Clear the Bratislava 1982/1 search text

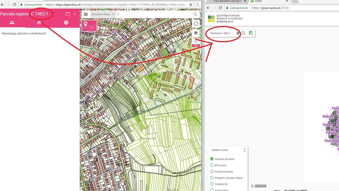[238, 33]
